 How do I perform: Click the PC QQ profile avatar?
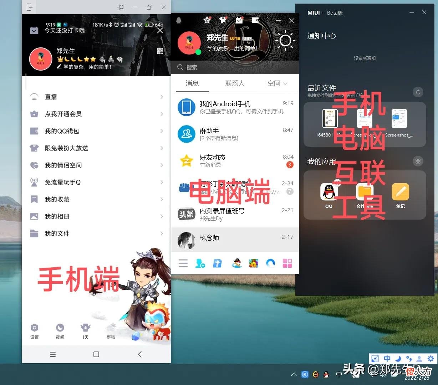189,43
